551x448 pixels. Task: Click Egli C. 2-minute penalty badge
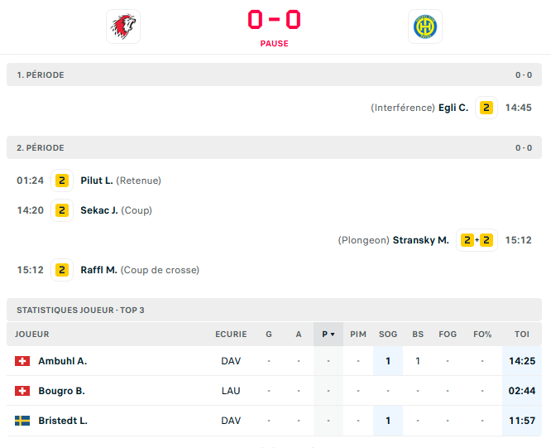point(486,108)
